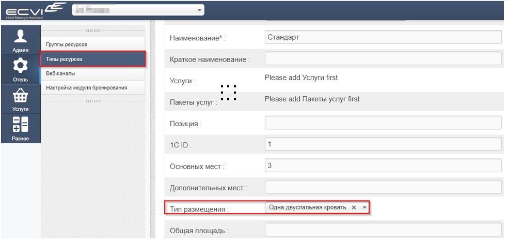Click the 1C ID field
This screenshot has height=243, width=508.
pyautogui.click(x=383, y=144)
